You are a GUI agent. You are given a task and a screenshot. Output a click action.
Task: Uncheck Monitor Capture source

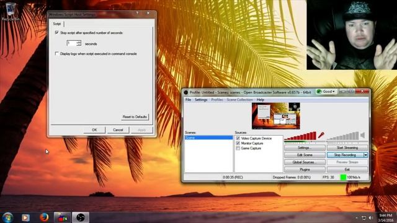coord(238,143)
